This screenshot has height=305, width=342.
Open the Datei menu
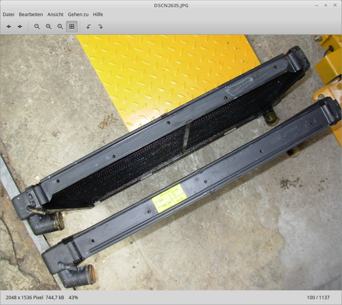point(8,14)
